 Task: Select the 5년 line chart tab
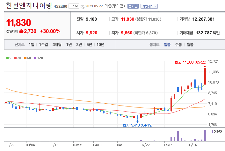click(x=89, y=45)
